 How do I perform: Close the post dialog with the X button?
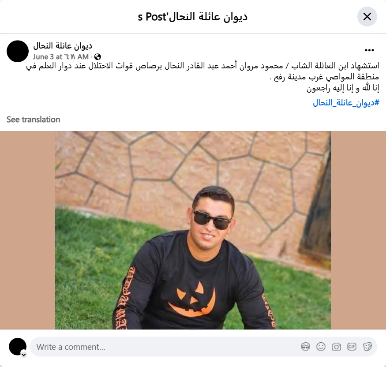[367, 17]
